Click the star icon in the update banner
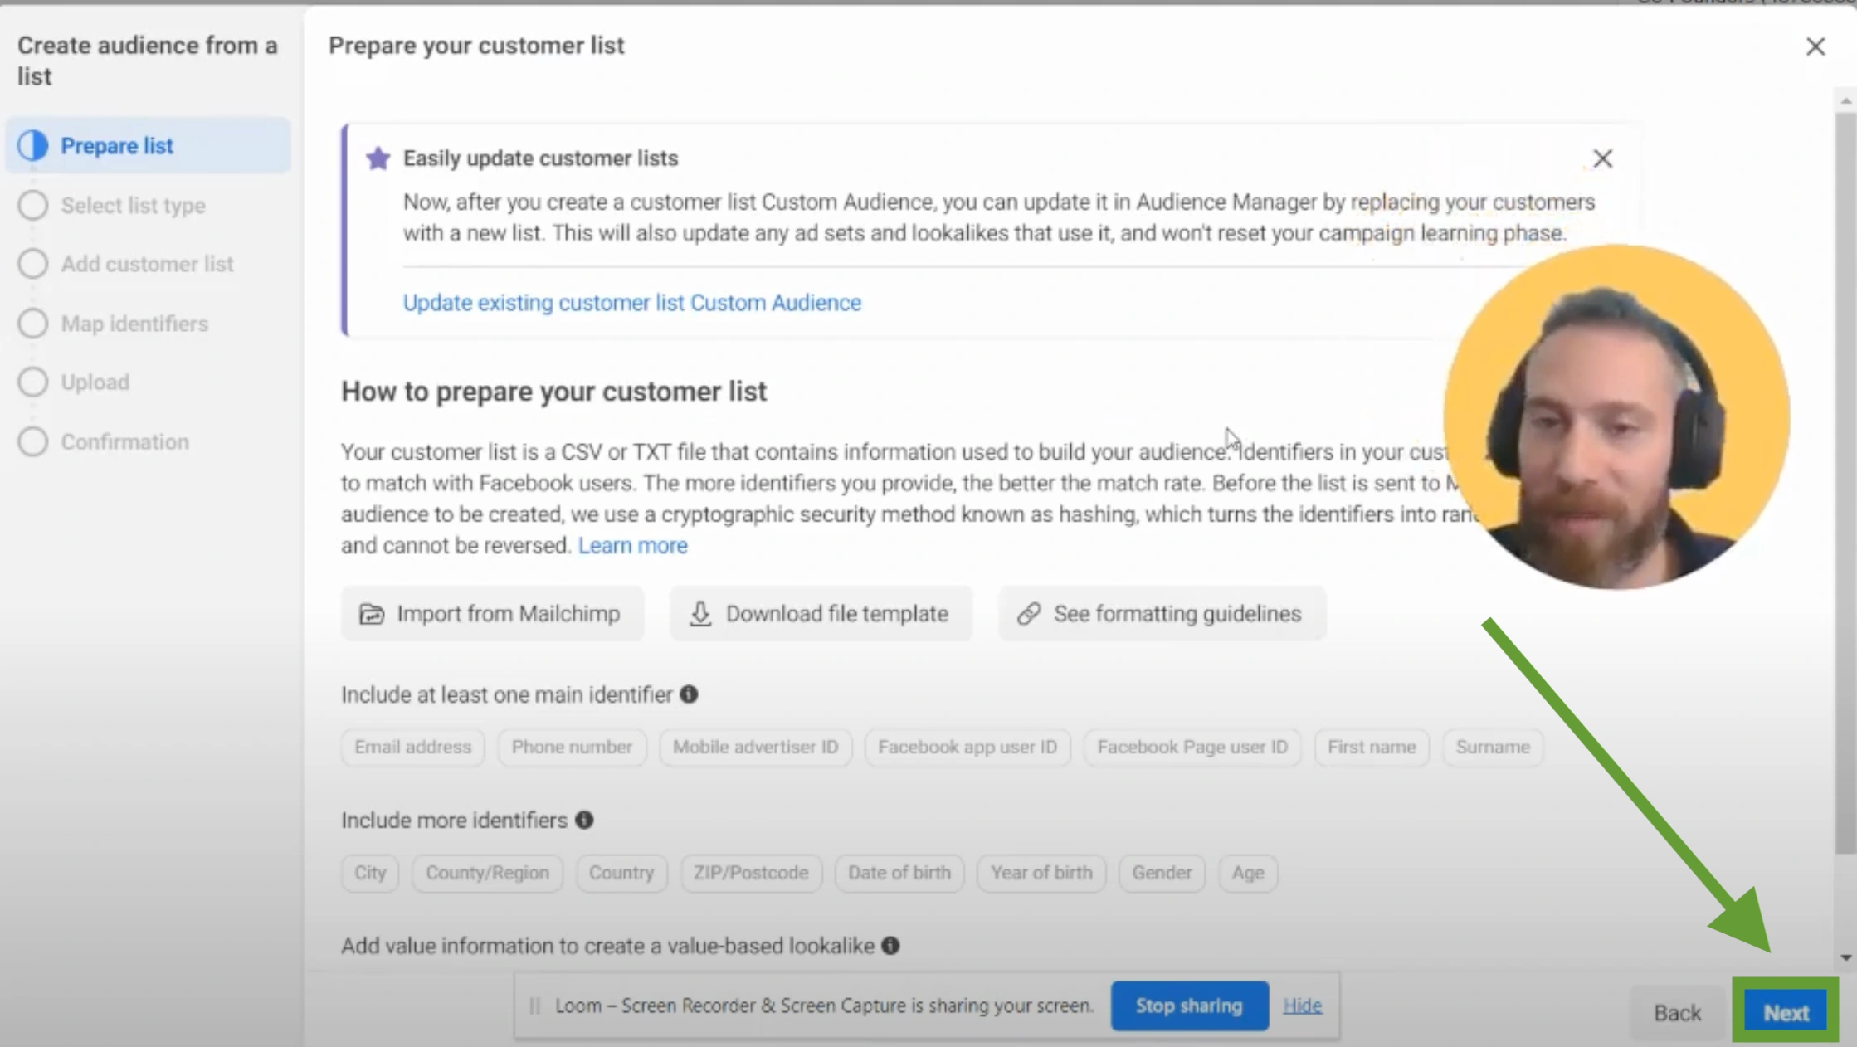1857x1047 pixels. click(378, 158)
